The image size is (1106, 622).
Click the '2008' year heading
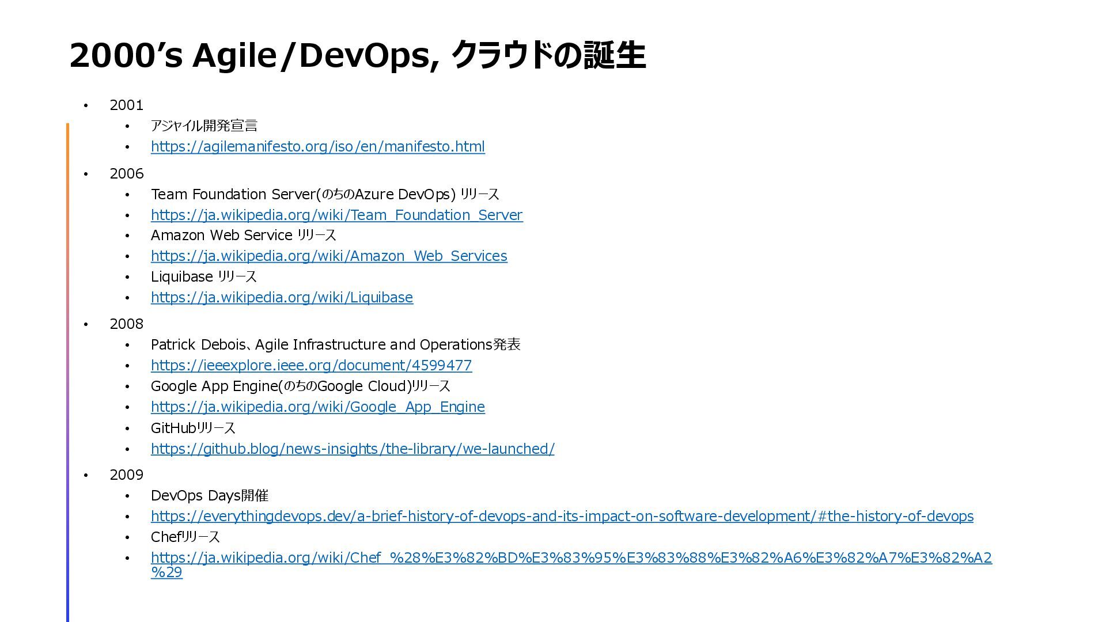tap(126, 324)
